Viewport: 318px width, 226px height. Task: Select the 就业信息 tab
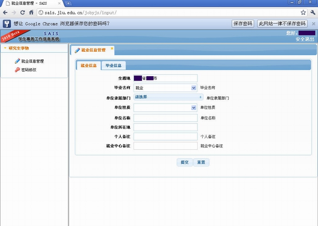89,66
